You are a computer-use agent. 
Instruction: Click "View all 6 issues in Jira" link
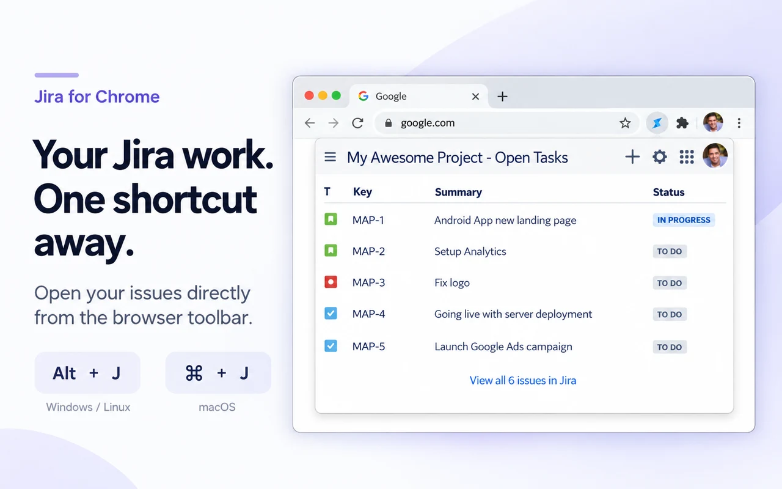click(x=523, y=380)
